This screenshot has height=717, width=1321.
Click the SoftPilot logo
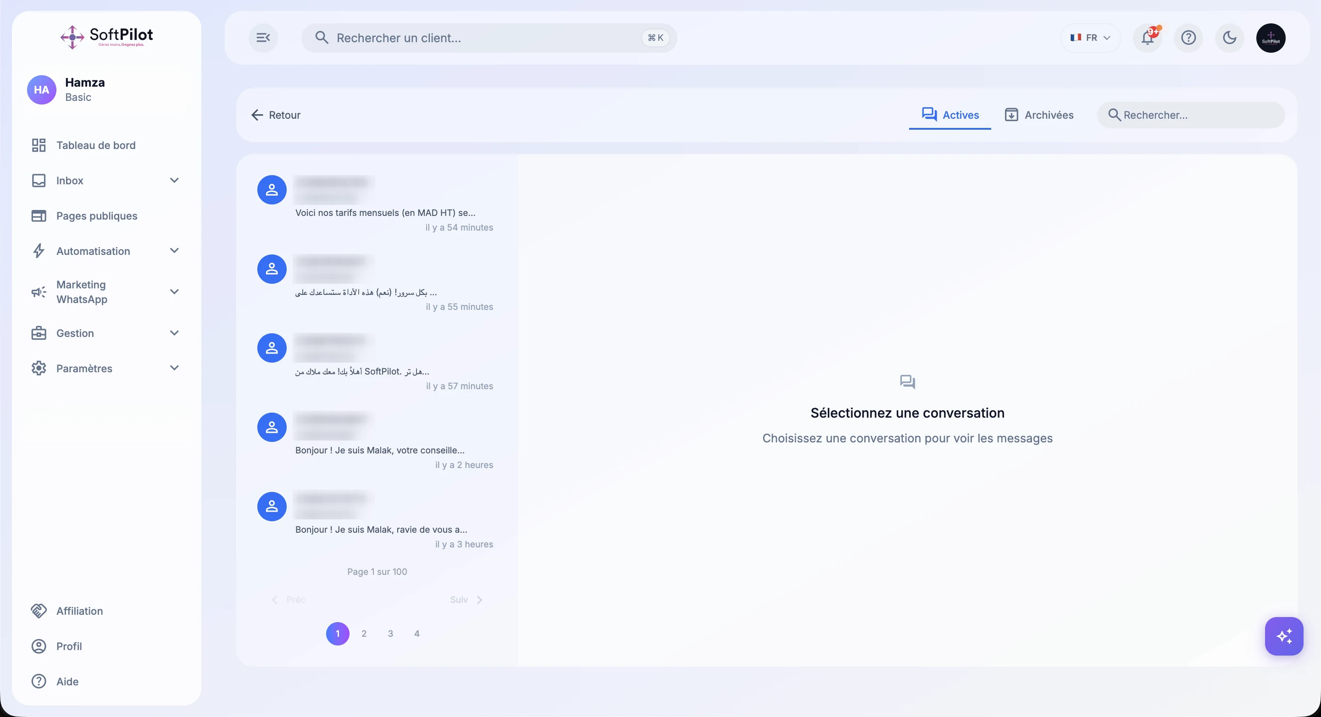107,37
